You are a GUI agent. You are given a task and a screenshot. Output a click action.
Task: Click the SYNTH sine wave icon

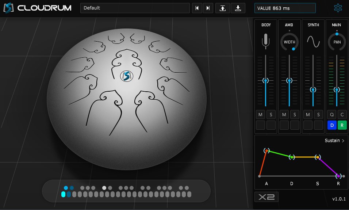(313, 42)
